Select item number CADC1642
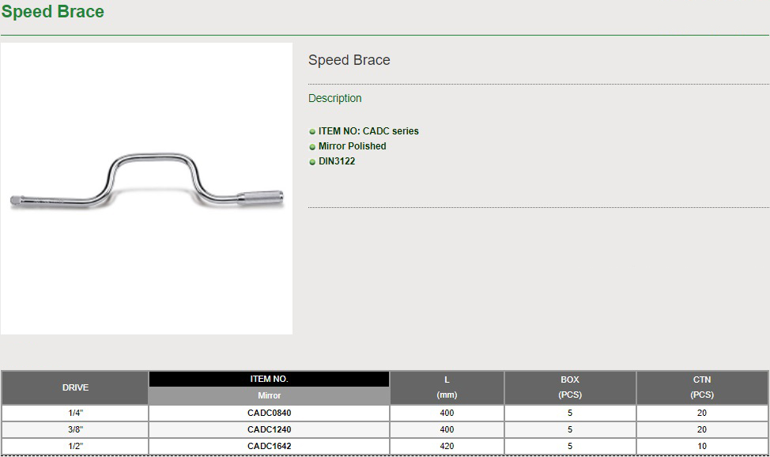 [x=269, y=446]
